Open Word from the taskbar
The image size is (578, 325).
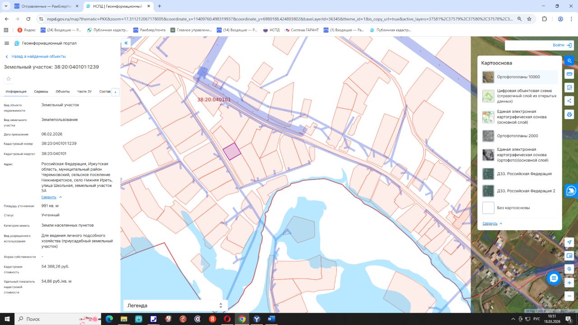coord(271,319)
